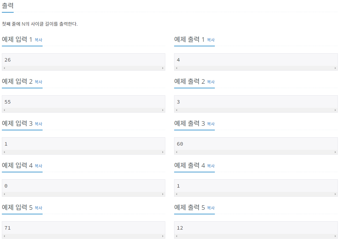The height and width of the screenshot is (240, 341).
Task: Copy 예제 입력 4 using 복사 link
Action: click(x=38, y=166)
